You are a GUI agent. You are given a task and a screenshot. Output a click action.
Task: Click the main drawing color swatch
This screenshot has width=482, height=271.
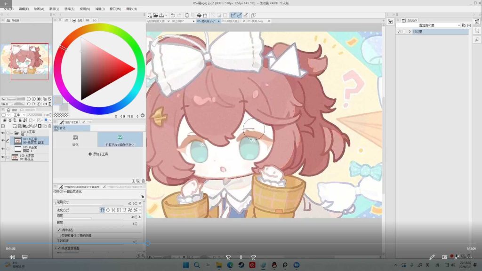pos(57,100)
